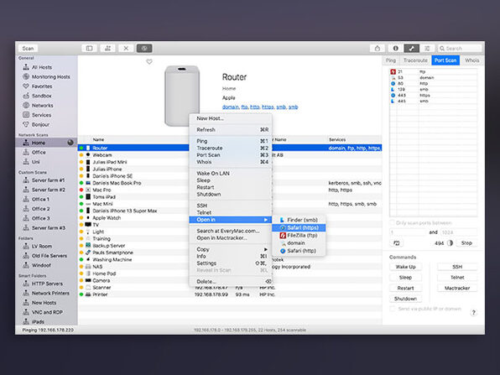Click the ftp icon for port 21
Image resolution: width=500 pixels, height=375 pixels.
pos(393,72)
